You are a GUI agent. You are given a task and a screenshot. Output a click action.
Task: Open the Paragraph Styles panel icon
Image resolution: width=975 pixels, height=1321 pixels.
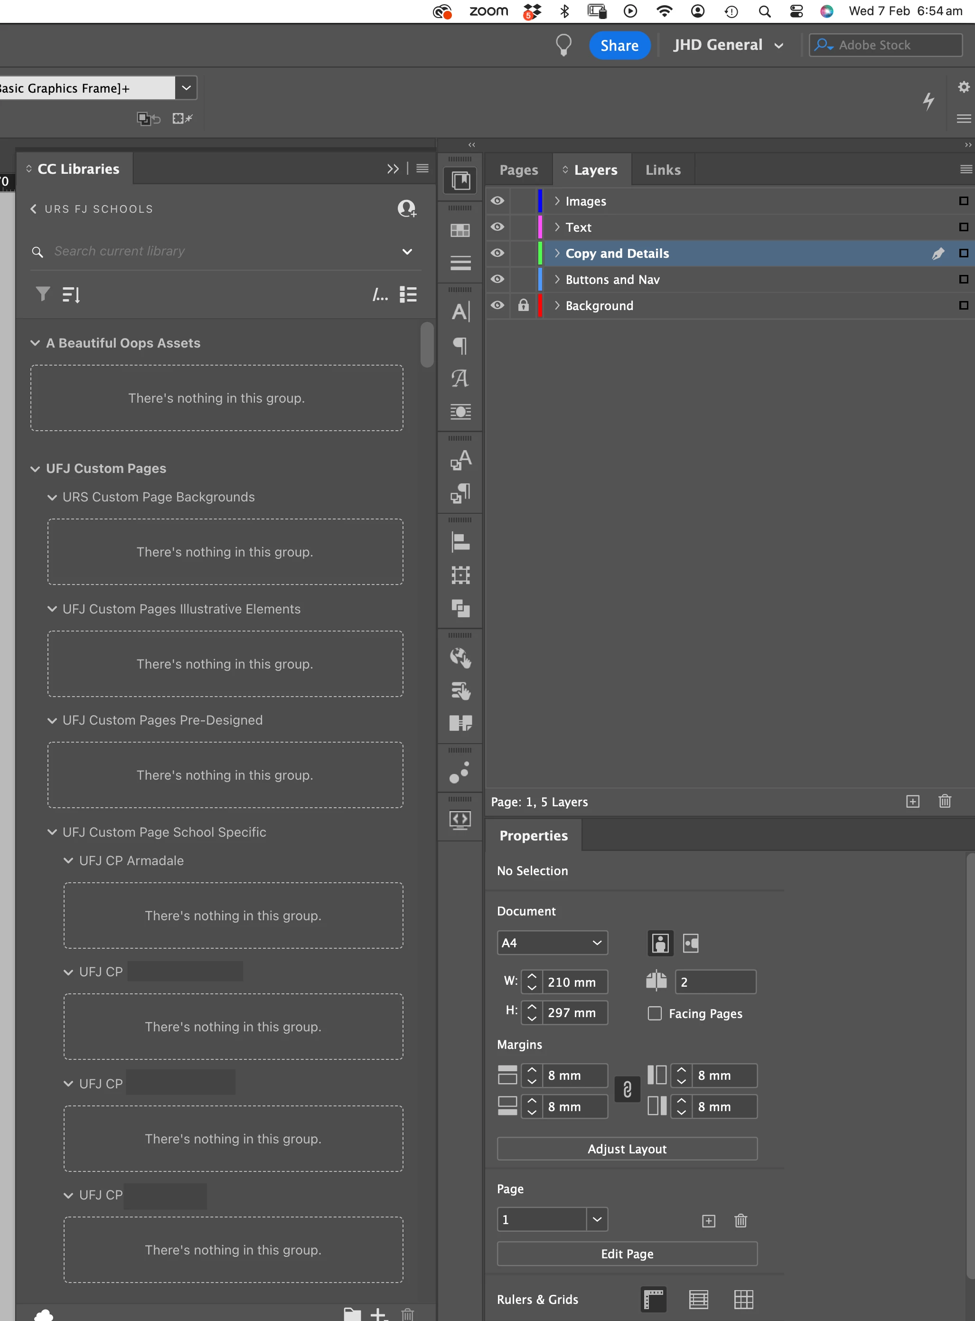(460, 493)
